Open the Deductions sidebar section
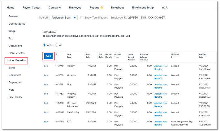Image resolution: width=220 pixels, height=131 pixels. tap(15, 46)
